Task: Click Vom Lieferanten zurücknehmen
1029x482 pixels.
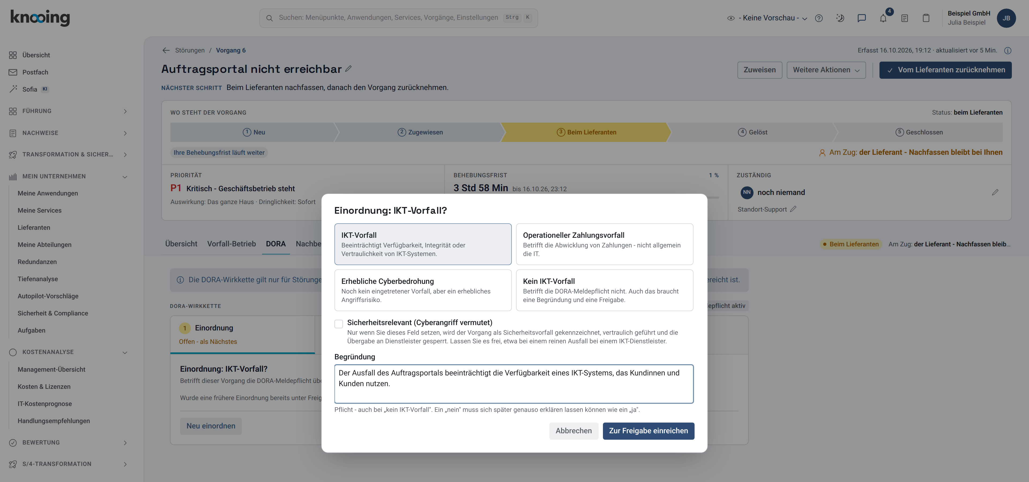Action: pyautogui.click(x=945, y=70)
